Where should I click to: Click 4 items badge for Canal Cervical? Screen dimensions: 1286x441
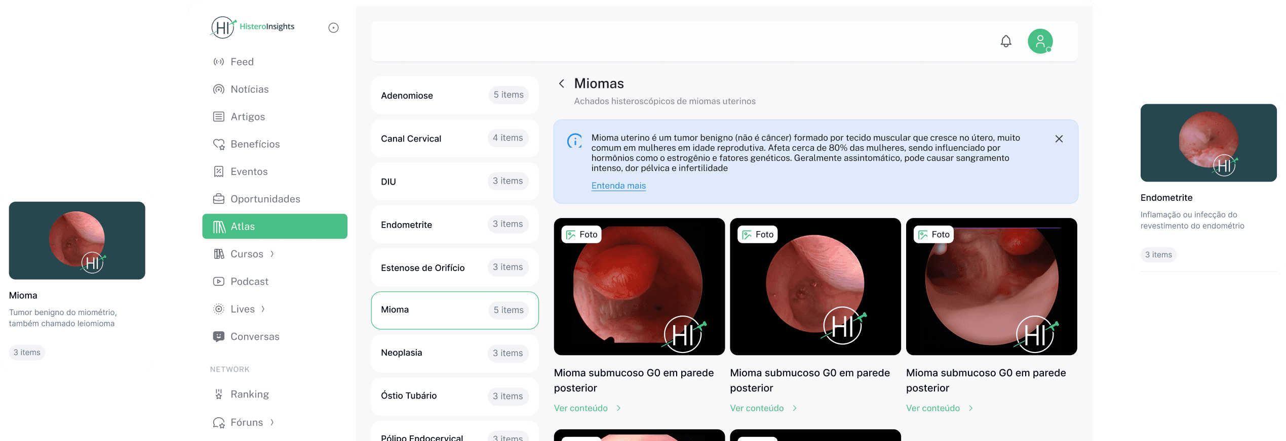coord(508,138)
